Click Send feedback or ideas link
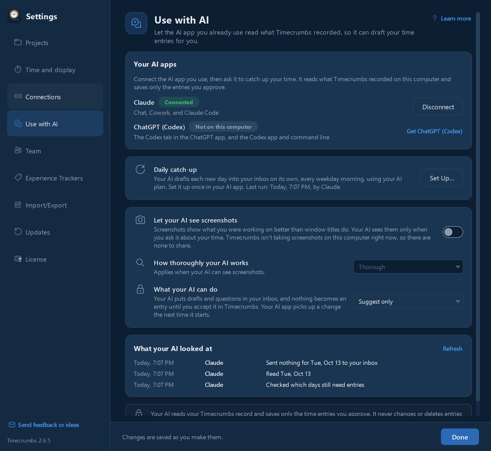This screenshot has height=451, width=491. [48, 425]
